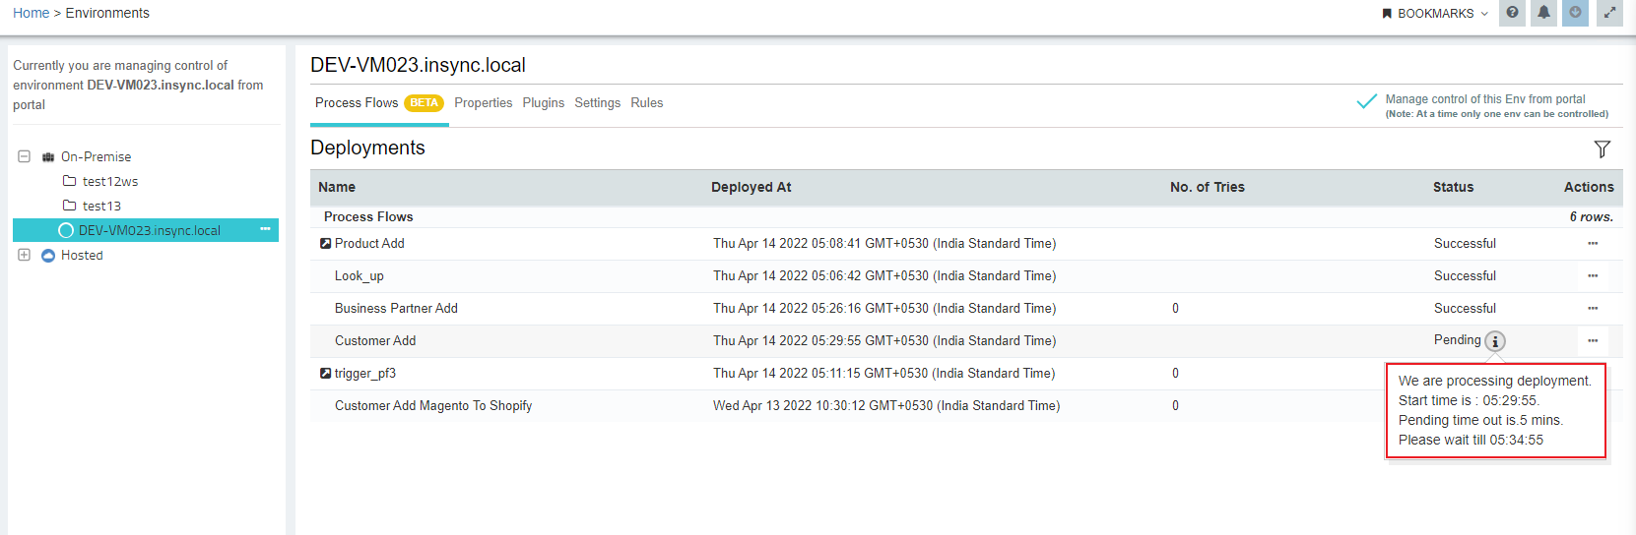1636x535 pixels.
Task: Open the help question mark icon
Action: pos(1512,13)
